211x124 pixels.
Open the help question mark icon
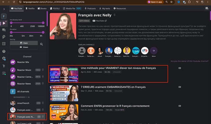4,51
